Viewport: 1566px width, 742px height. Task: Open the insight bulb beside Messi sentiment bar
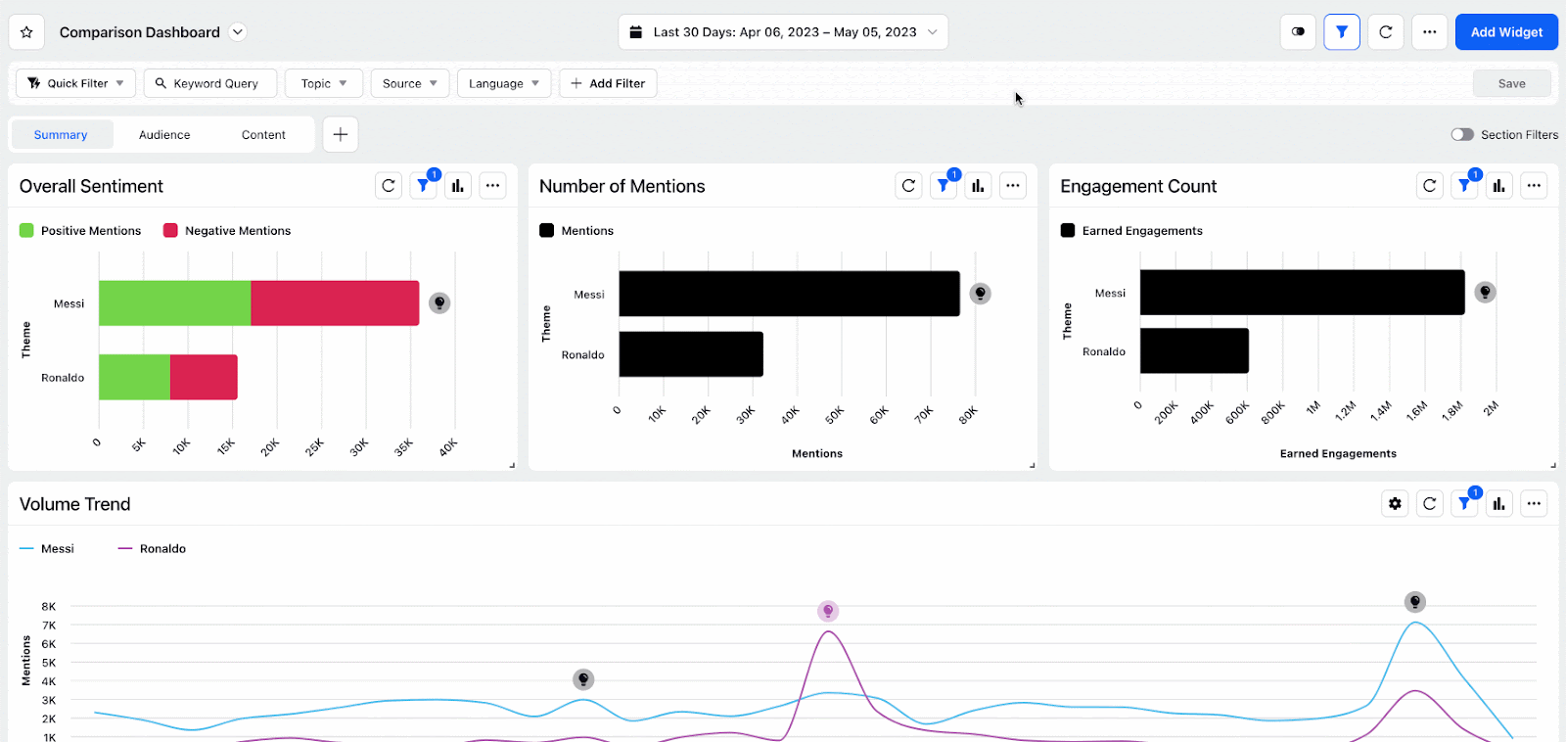439,302
